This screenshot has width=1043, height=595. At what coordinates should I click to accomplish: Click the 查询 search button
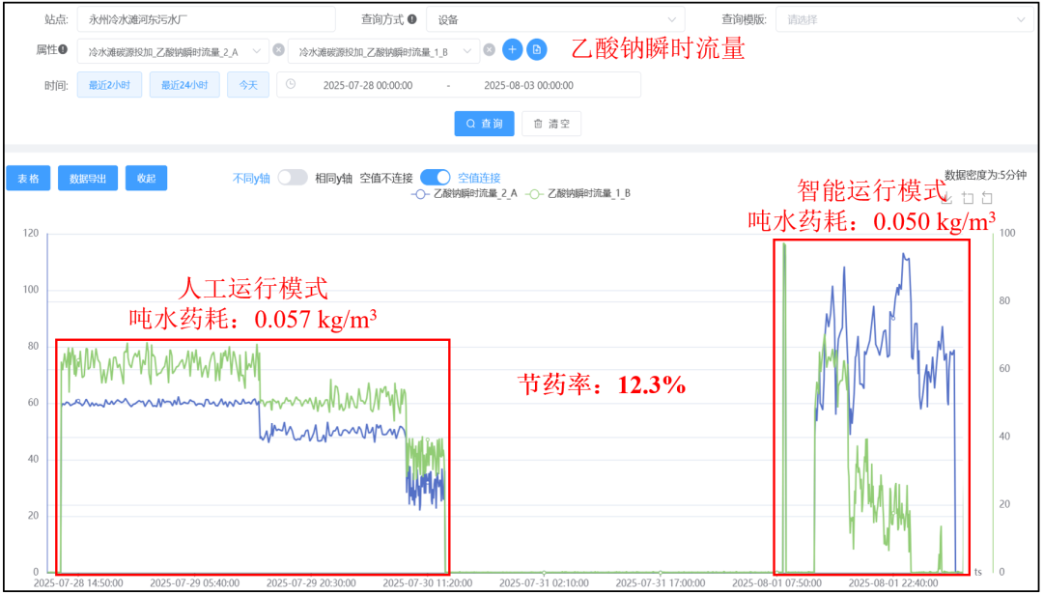pos(484,124)
